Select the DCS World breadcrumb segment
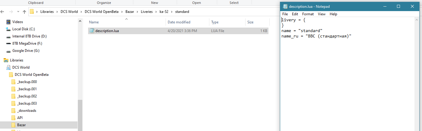This screenshot has height=131, width=422. click(x=68, y=12)
